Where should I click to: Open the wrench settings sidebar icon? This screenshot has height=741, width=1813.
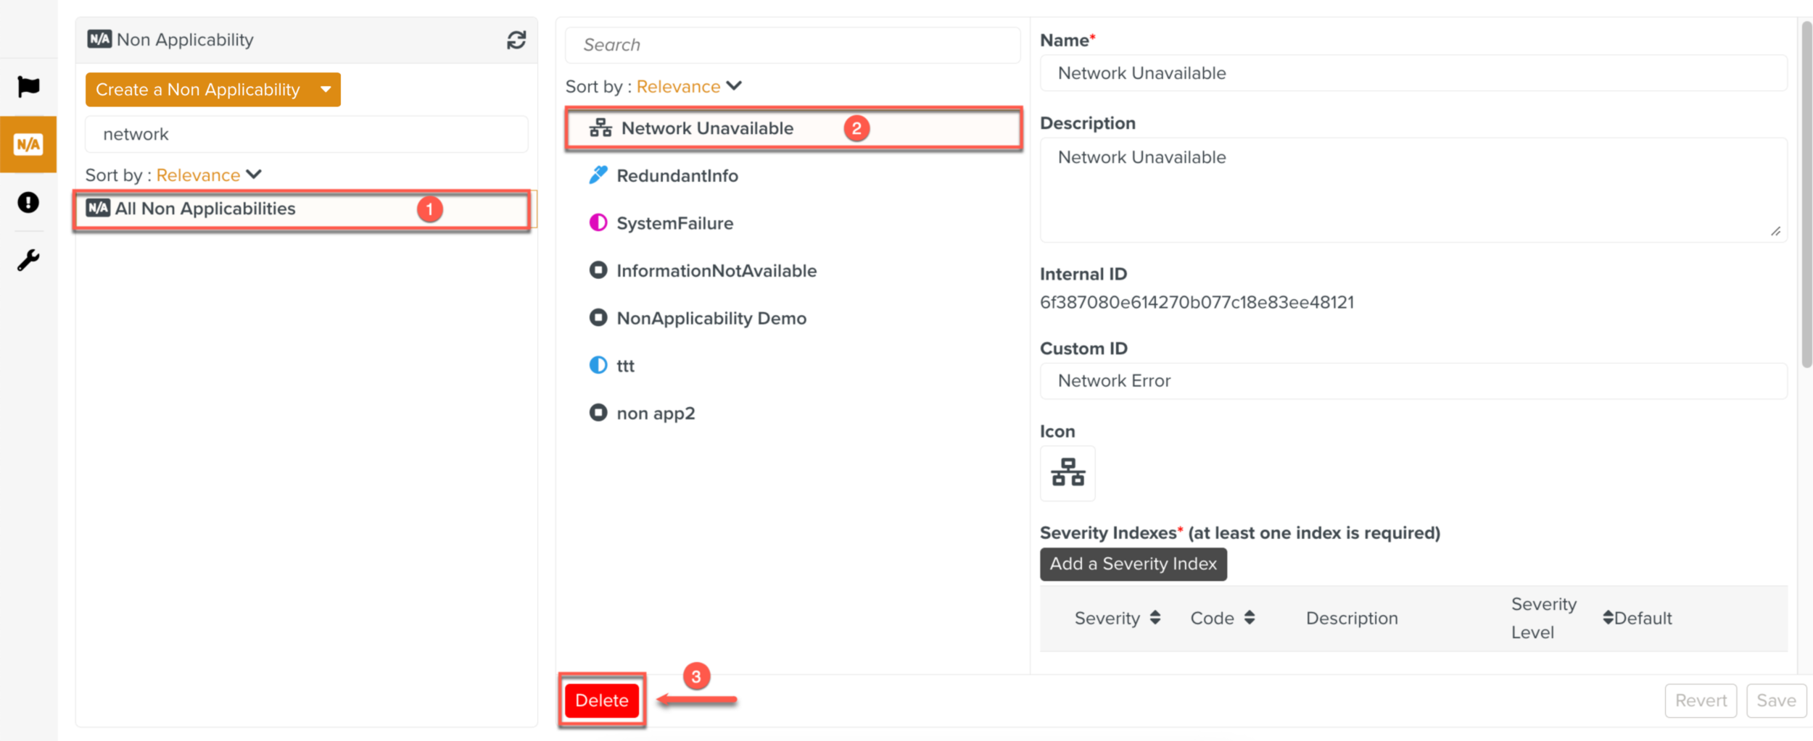point(28,260)
